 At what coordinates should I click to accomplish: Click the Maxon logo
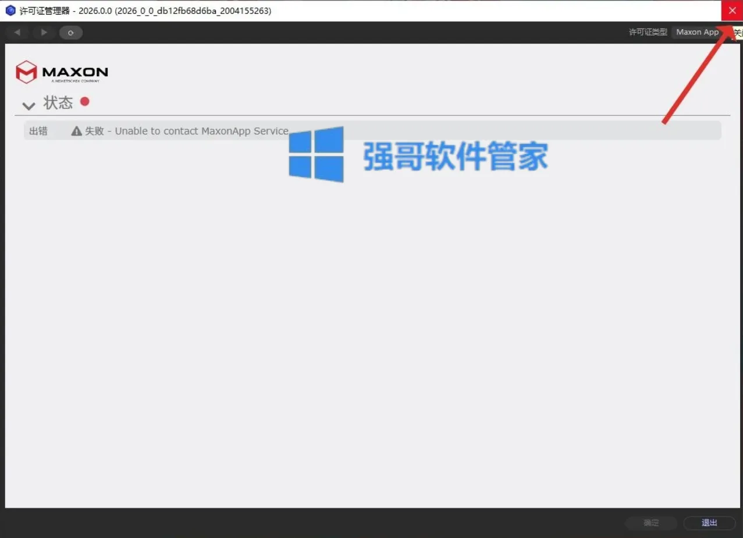point(62,72)
